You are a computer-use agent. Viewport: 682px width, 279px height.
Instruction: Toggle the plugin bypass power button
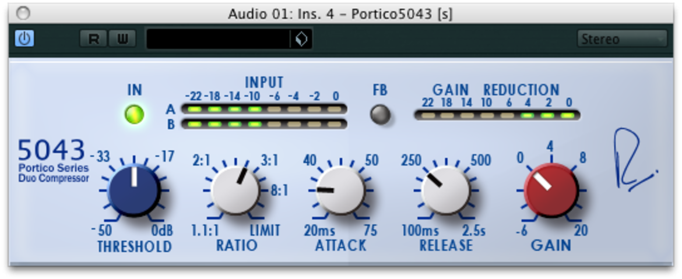(x=24, y=38)
